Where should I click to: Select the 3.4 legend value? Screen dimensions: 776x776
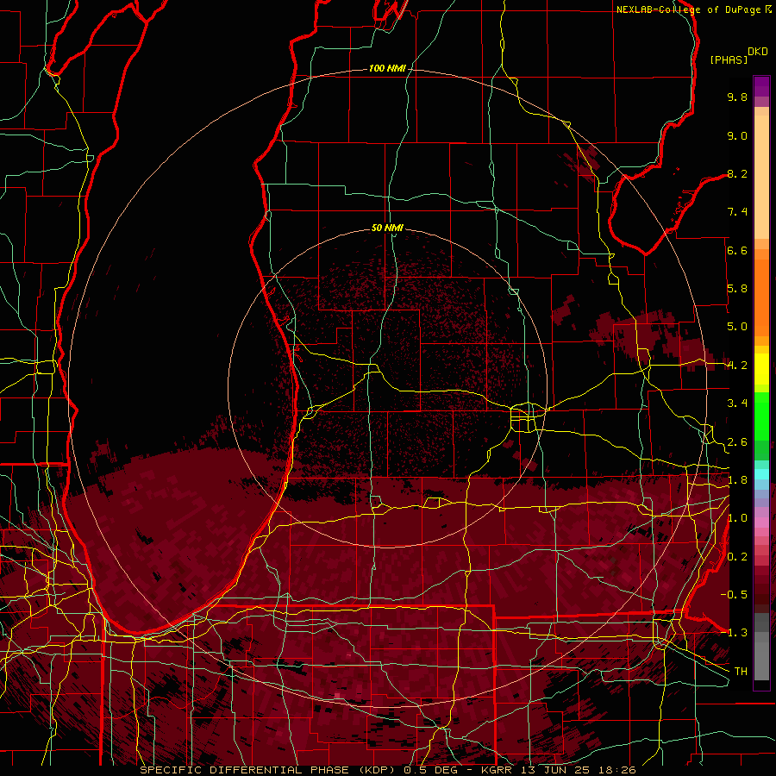point(737,404)
